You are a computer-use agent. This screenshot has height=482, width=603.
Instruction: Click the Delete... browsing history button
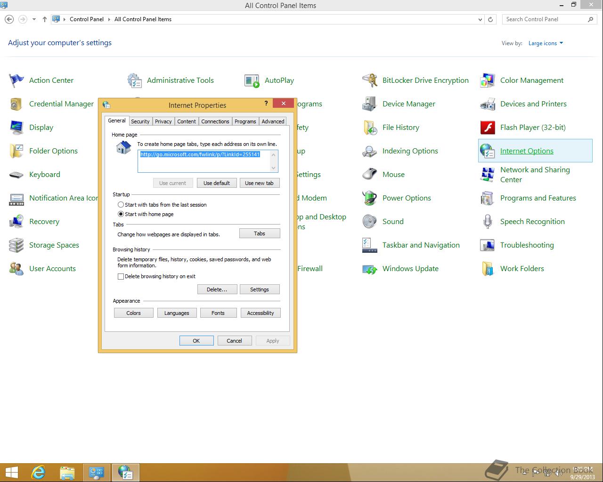click(217, 289)
